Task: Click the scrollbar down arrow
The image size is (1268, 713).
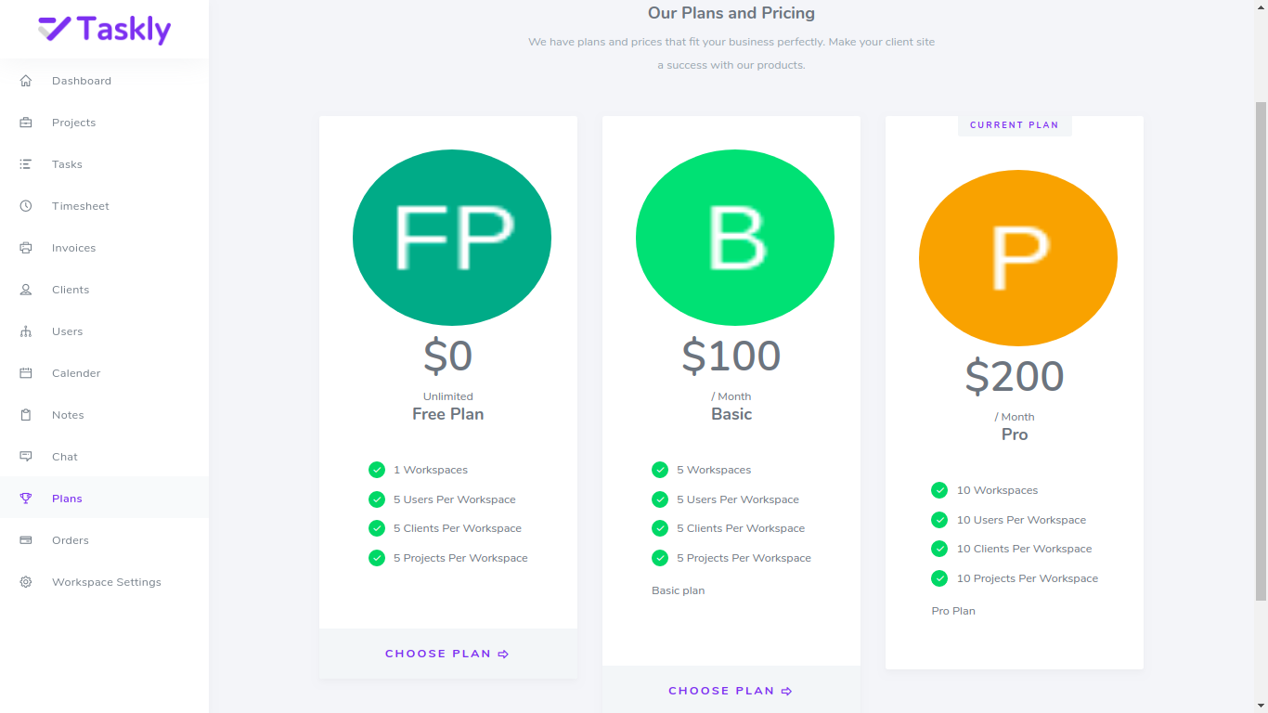Action: 1262,704
